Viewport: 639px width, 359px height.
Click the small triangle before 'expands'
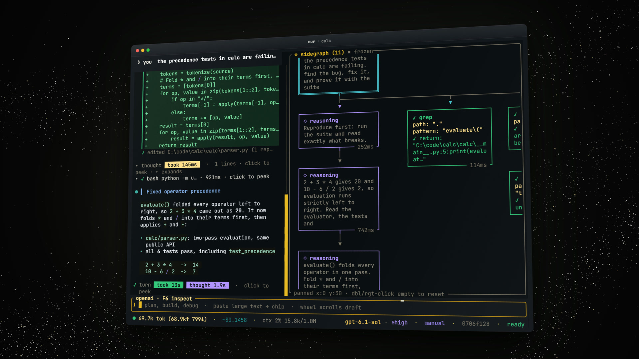pos(157,172)
